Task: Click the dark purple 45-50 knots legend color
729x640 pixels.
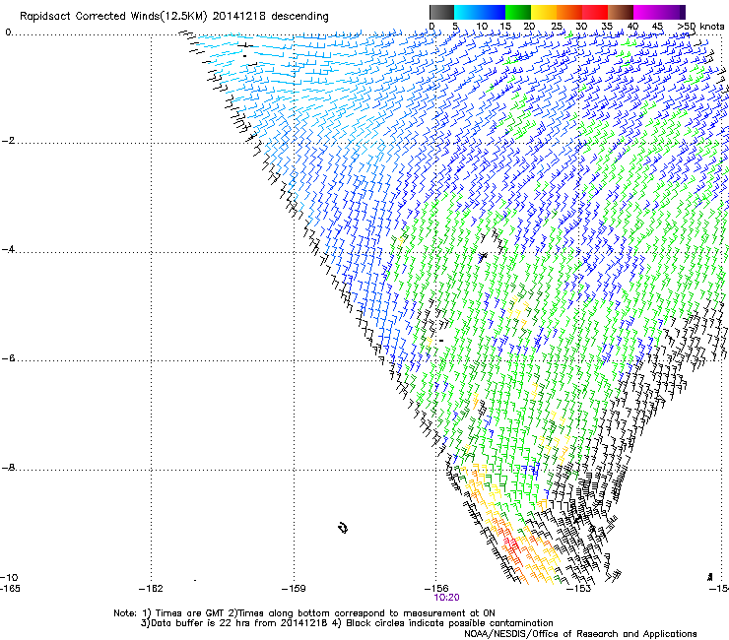Action: point(672,12)
